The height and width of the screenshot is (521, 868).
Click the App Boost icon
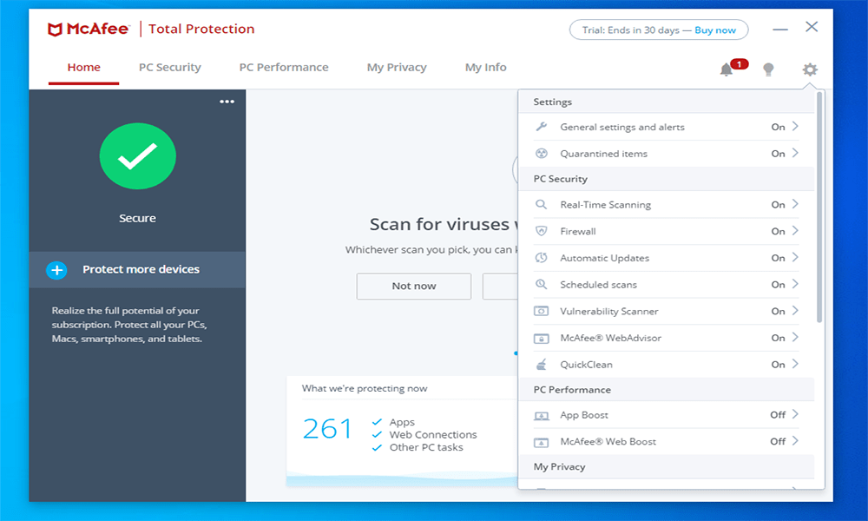coord(542,415)
